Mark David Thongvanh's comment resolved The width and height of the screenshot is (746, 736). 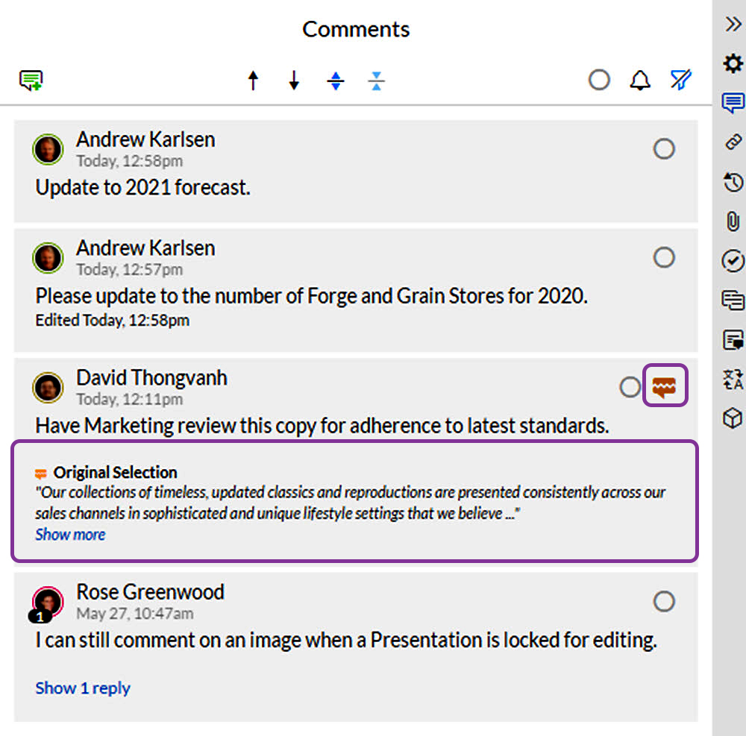click(x=630, y=387)
